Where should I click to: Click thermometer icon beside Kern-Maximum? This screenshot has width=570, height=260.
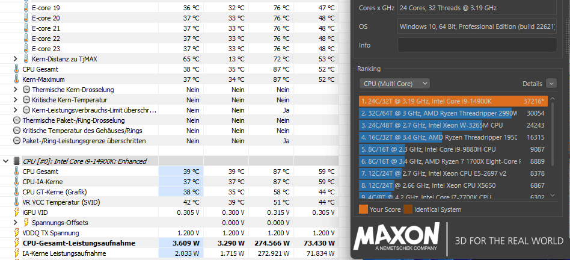tap(16, 79)
